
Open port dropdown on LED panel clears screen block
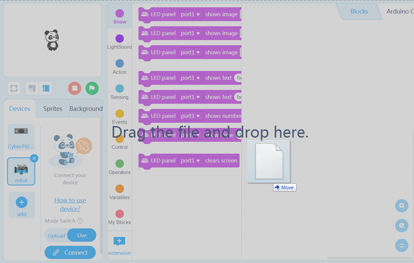[x=190, y=160]
